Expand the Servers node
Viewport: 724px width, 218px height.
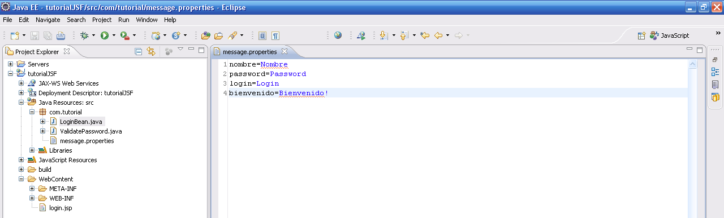coord(11,64)
